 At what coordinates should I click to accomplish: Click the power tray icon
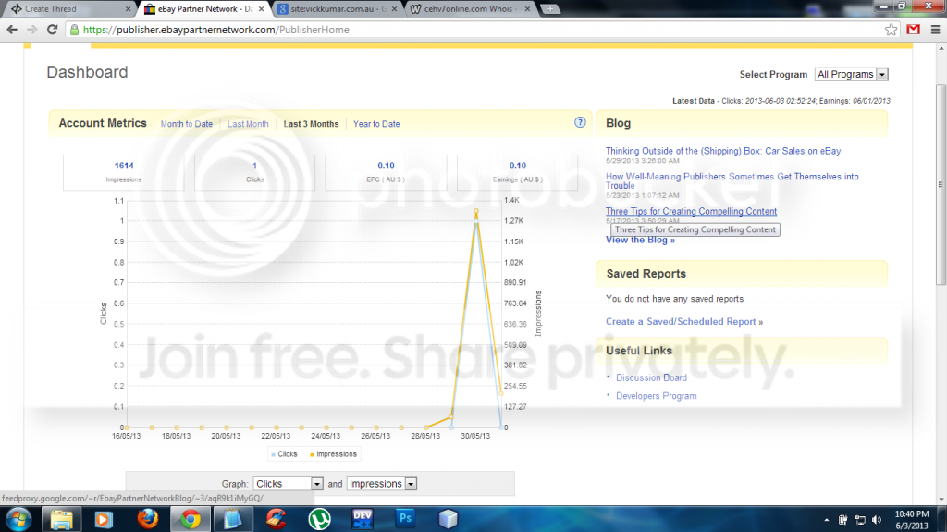(843, 520)
